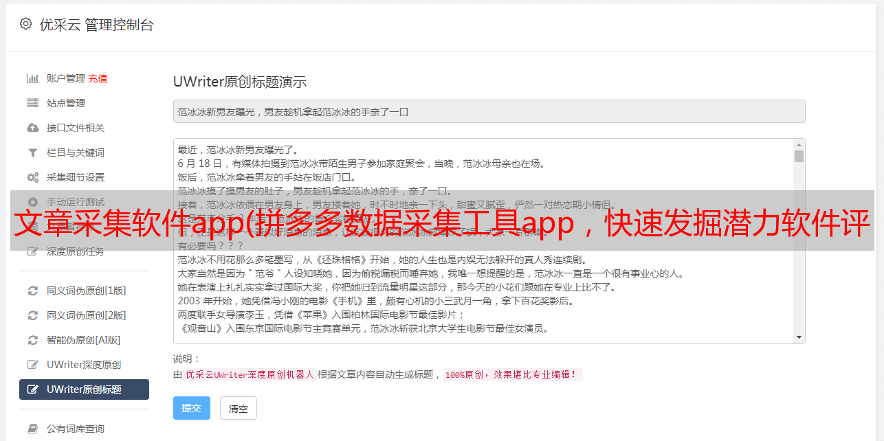884x441 pixels.
Task: Click the UWriter原创标题演示 heading
Action: click(240, 82)
